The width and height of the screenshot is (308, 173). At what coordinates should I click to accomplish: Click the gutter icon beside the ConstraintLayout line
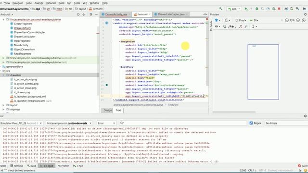107,23
